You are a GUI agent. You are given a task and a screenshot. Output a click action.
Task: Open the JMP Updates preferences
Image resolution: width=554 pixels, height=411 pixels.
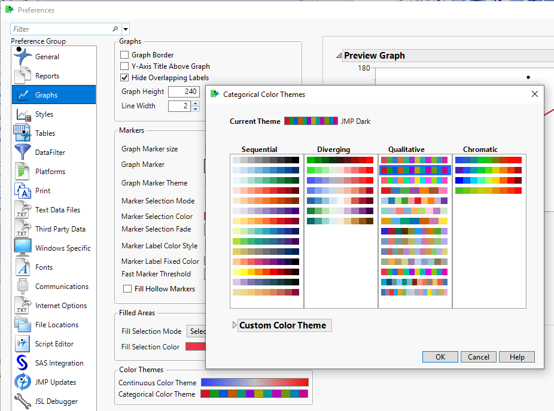tap(54, 382)
